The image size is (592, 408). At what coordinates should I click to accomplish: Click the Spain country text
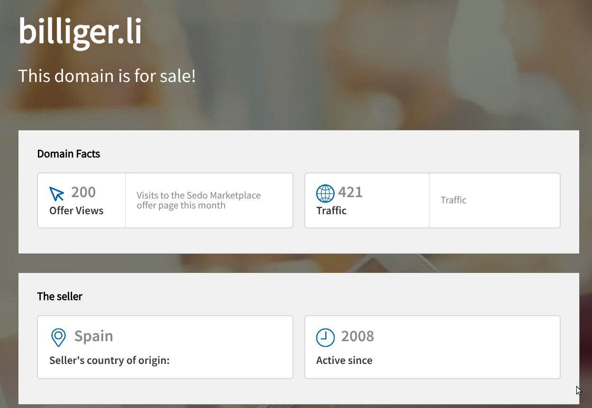94,336
